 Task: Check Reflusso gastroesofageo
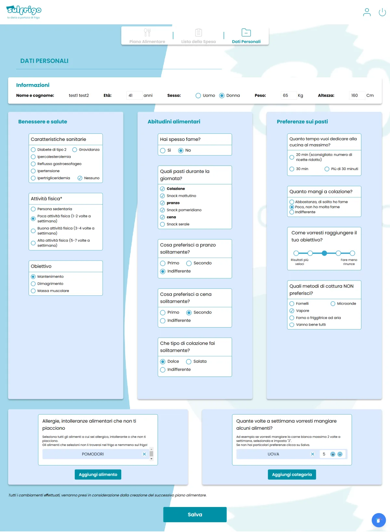(x=33, y=164)
